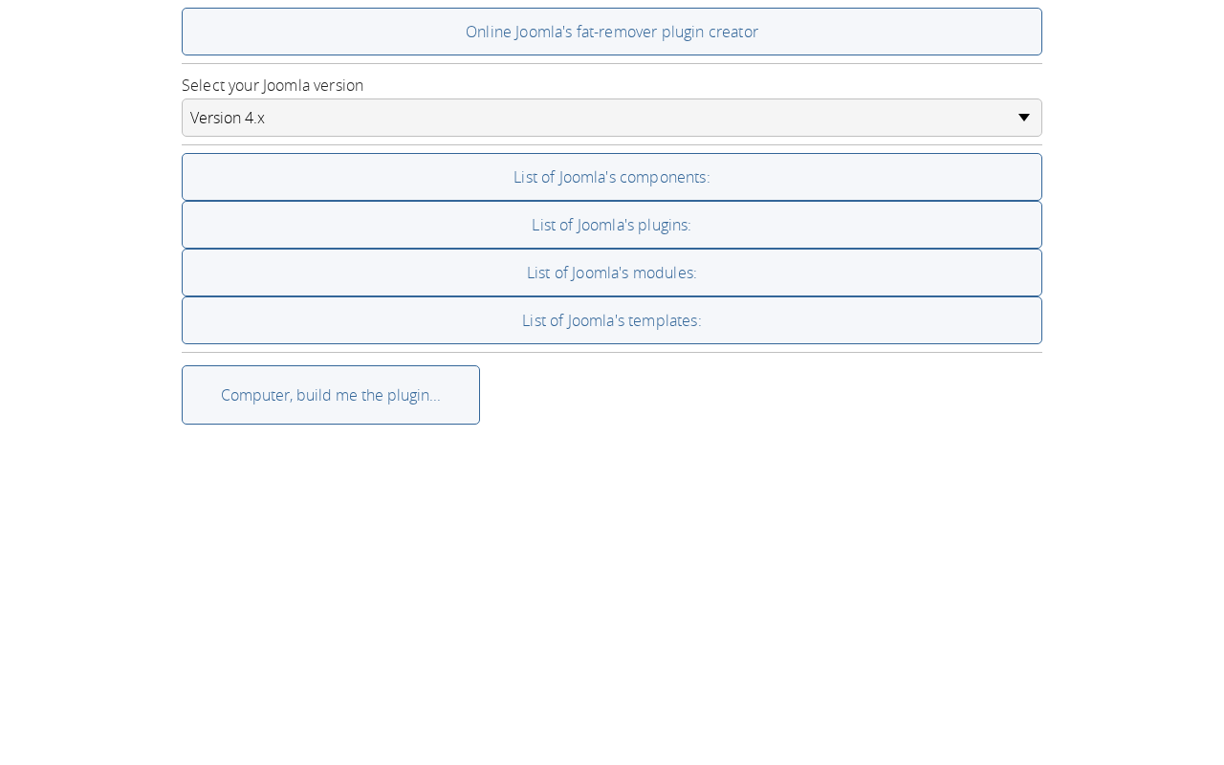Viewport: 1224px width, 765px height.
Task: Toggle the components list panel open
Action: [611, 177]
